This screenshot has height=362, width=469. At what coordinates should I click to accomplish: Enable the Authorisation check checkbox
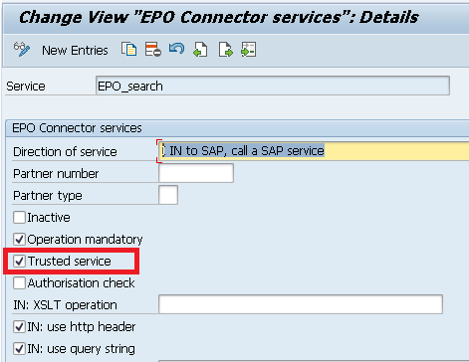click(19, 282)
